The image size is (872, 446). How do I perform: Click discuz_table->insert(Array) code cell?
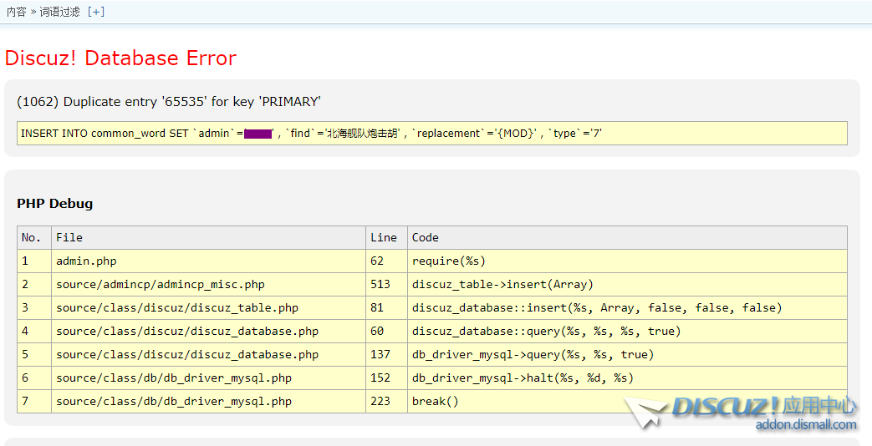(627, 284)
